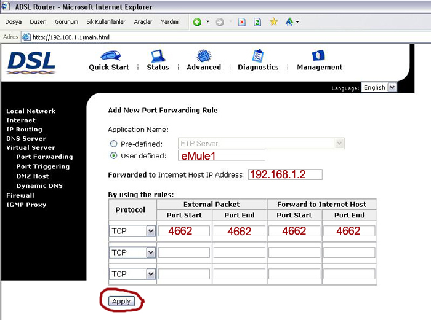
Task: Open the third row TCP protocol dropdown
Action: 132,274
